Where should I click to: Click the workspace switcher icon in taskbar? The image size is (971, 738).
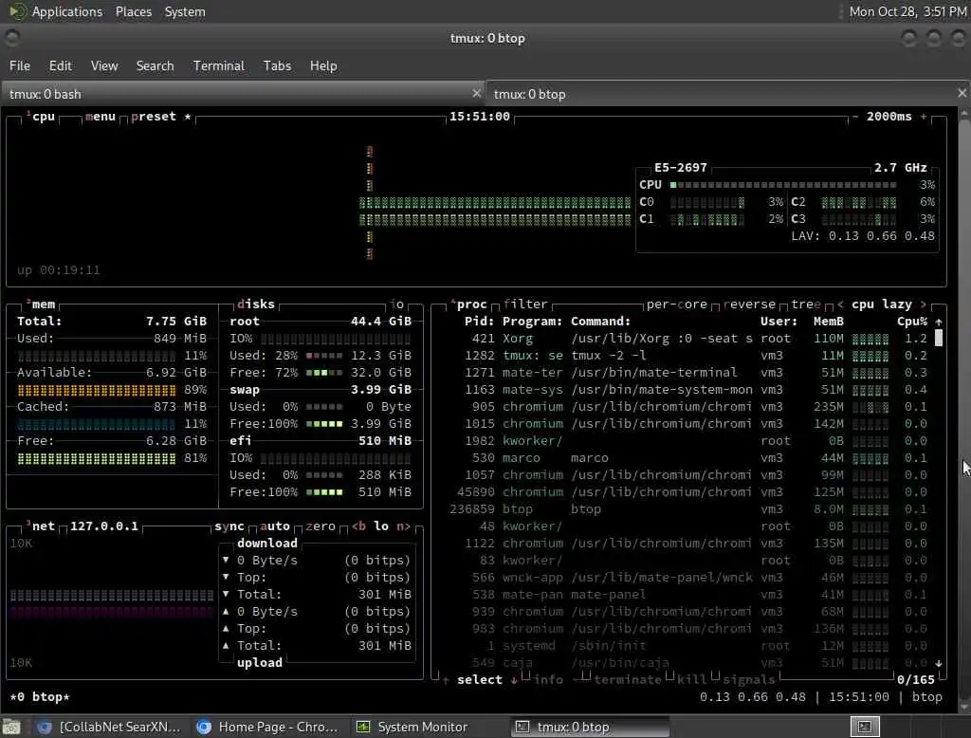865,727
